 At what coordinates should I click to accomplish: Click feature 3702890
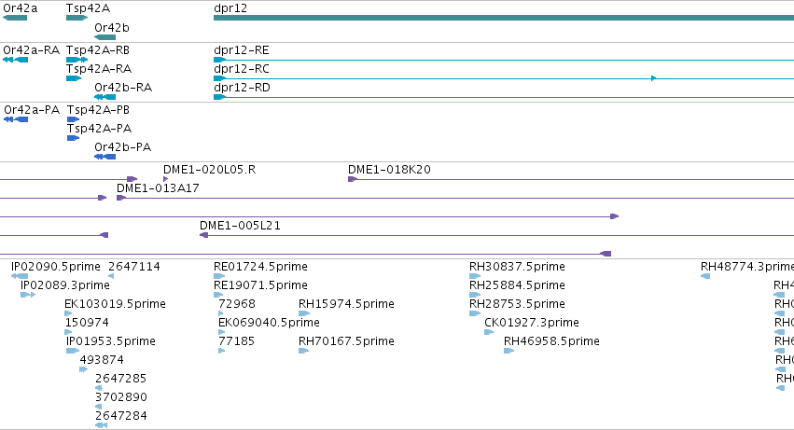click(x=99, y=407)
